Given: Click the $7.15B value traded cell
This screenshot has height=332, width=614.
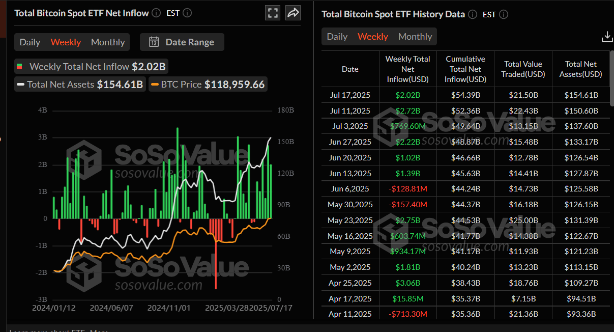Looking at the screenshot, I should click(523, 299).
